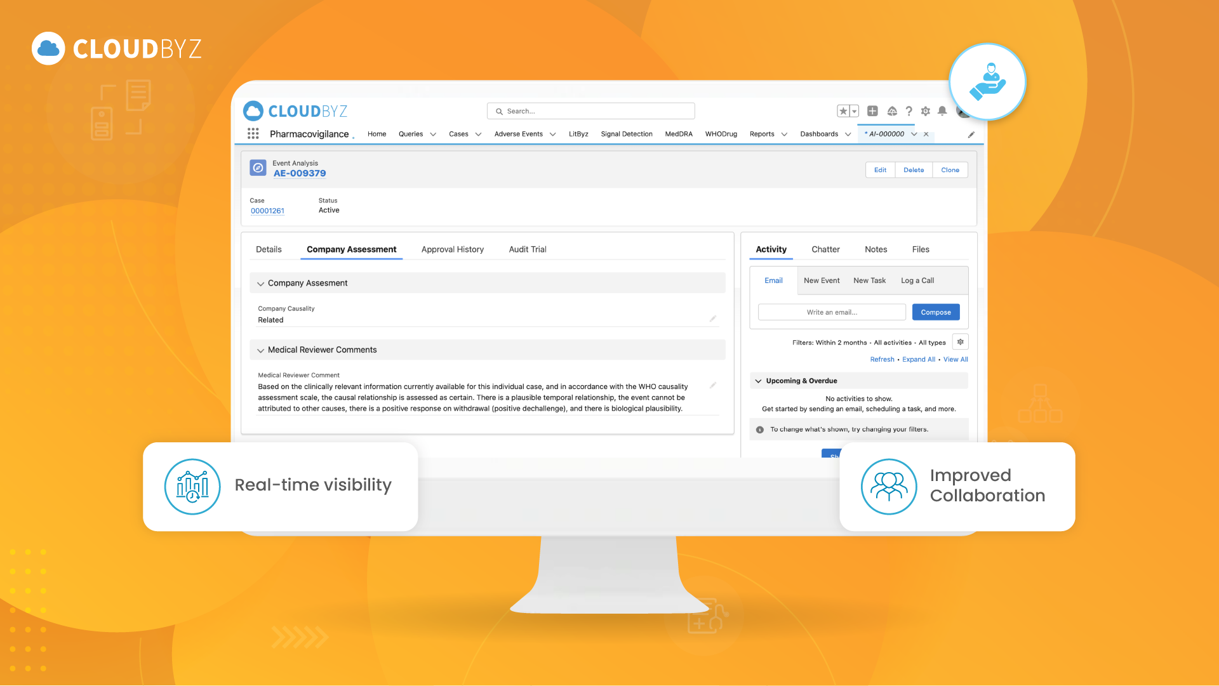The width and height of the screenshot is (1219, 686).
Task: Open the App Launcher grid icon
Action: tap(253, 133)
